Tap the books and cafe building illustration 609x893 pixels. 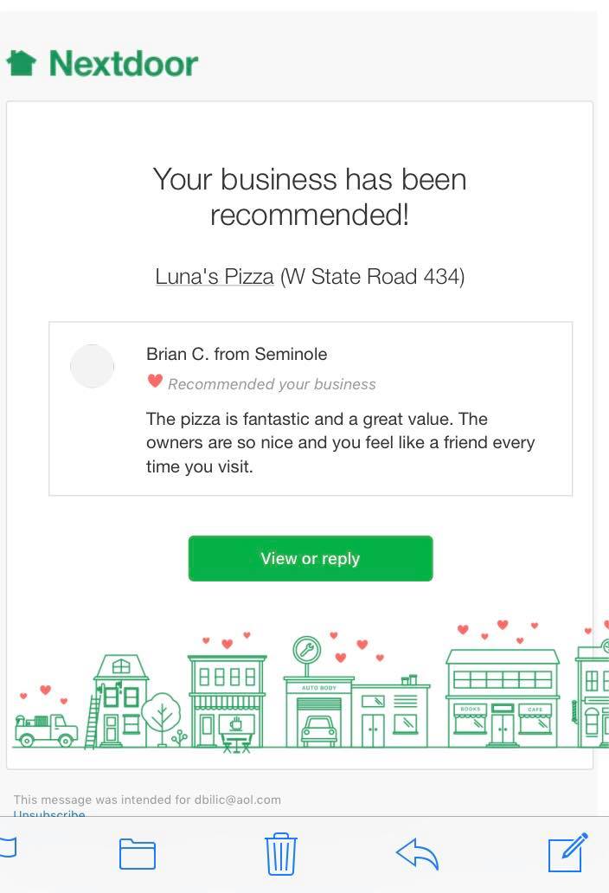(503, 698)
